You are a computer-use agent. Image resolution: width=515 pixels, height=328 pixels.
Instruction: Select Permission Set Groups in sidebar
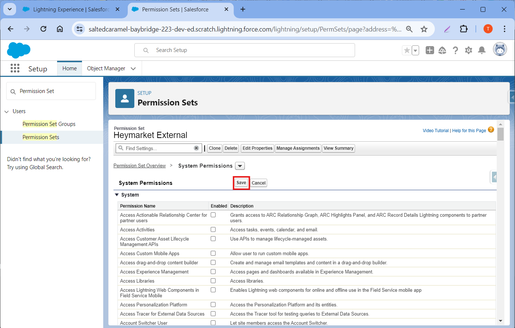49,124
